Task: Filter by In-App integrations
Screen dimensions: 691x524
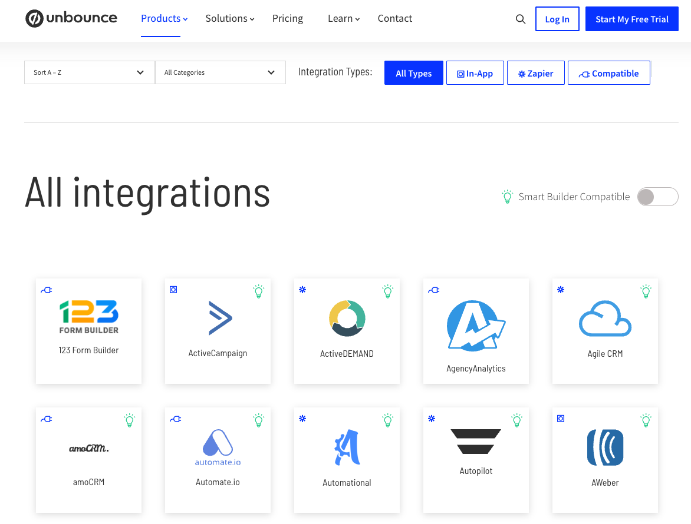Action: click(475, 73)
